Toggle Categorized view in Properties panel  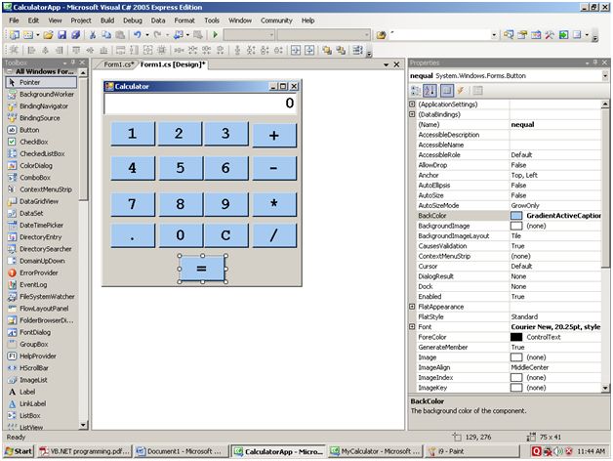pyautogui.click(x=416, y=91)
